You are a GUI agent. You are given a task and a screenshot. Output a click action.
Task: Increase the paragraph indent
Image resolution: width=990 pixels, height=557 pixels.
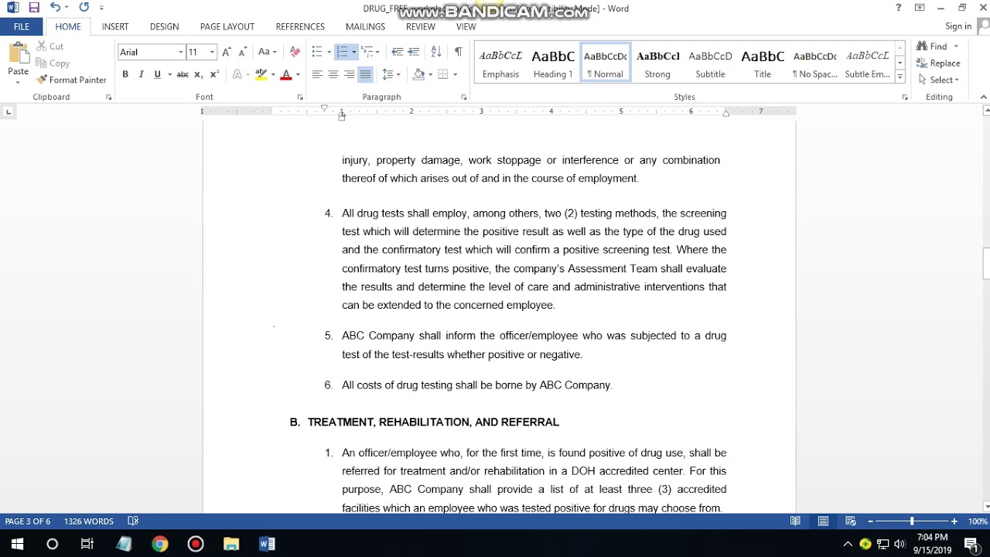pos(414,52)
